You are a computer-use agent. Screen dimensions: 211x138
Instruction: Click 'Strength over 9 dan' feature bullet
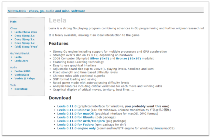click(93, 55)
